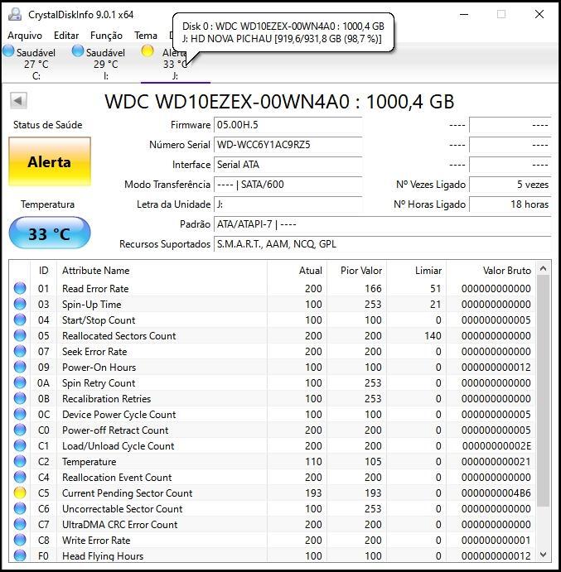Click raw value 0000000004B6
The height and width of the screenshot is (572, 561).
point(496,493)
